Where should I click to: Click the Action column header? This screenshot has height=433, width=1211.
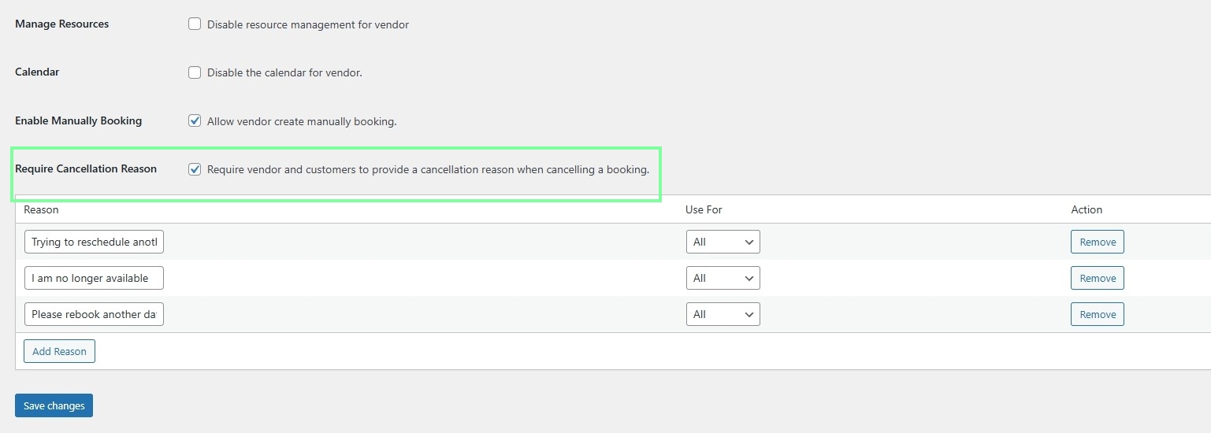click(1087, 209)
